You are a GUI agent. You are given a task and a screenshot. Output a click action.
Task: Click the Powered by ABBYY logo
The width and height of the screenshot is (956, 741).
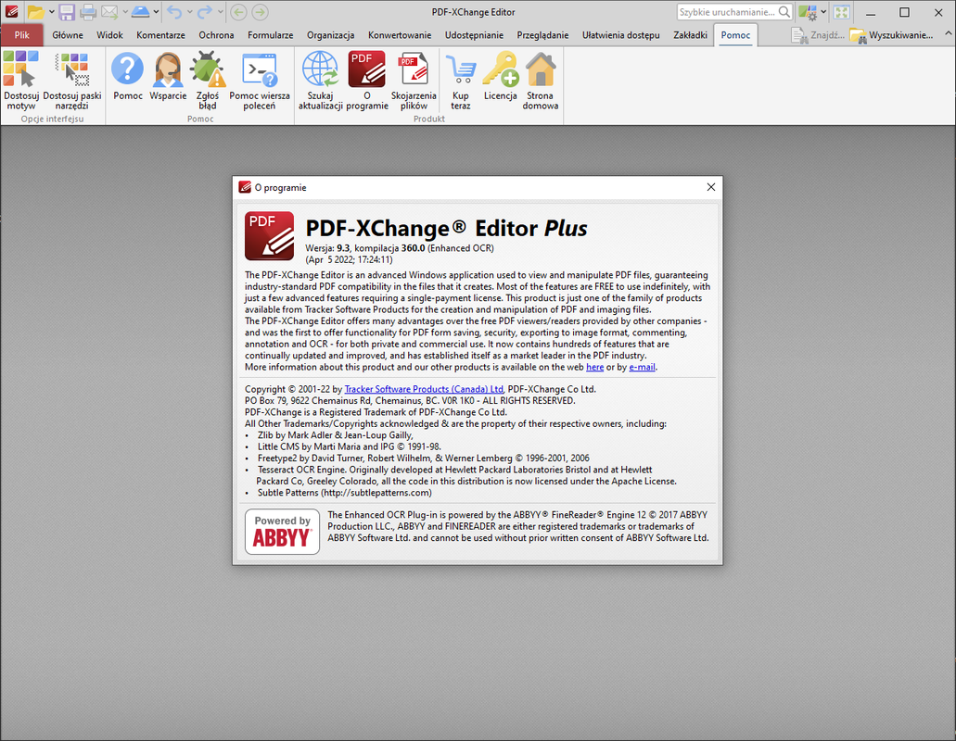point(282,532)
